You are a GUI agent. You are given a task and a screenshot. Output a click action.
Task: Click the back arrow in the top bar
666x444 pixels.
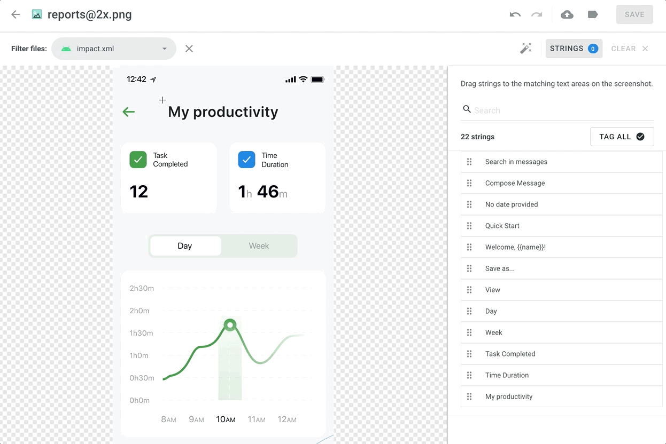pos(16,14)
